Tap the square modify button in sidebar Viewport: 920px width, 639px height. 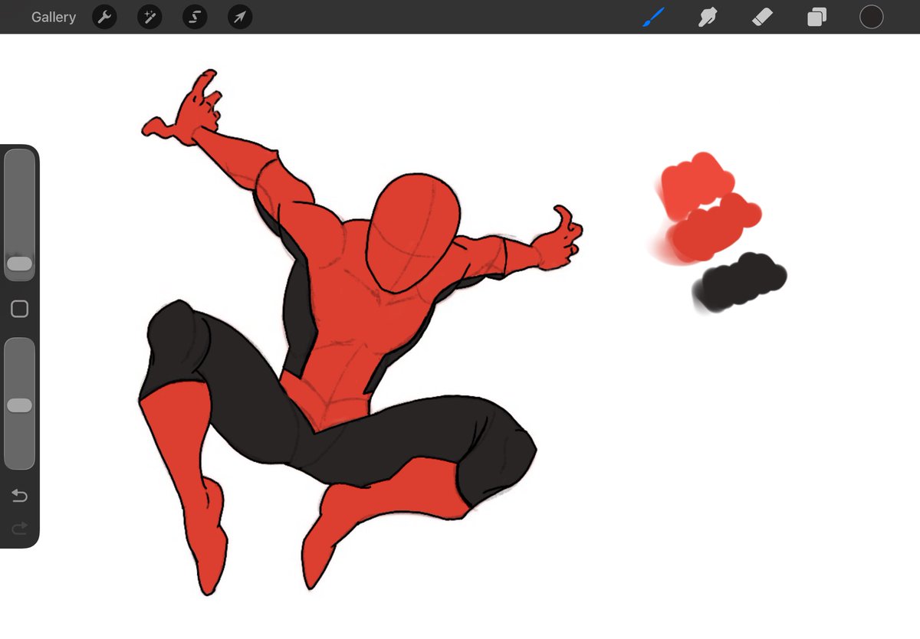[20, 309]
